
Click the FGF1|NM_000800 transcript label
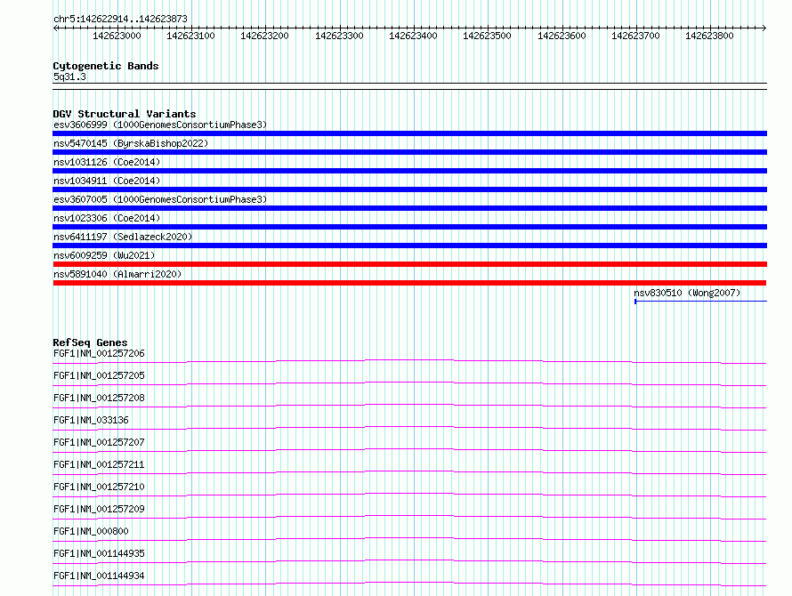pyautogui.click(x=91, y=531)
